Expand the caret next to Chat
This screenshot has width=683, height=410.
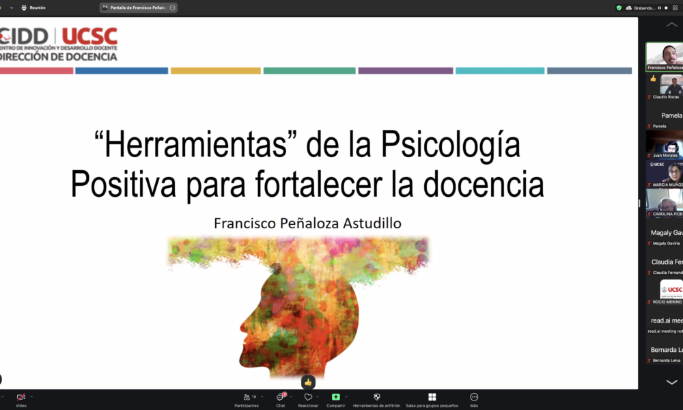tap(291, 397)
